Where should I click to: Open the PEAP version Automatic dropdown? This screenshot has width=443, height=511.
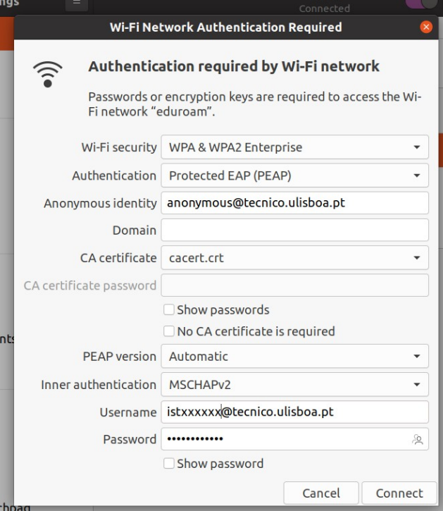(x=294, y=356)
